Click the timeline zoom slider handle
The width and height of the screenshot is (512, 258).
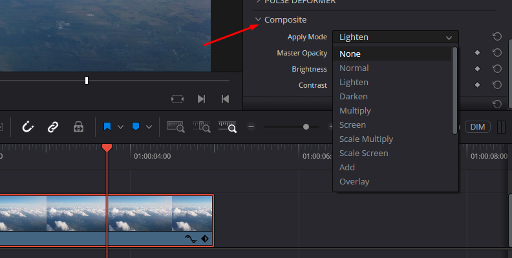306,127
